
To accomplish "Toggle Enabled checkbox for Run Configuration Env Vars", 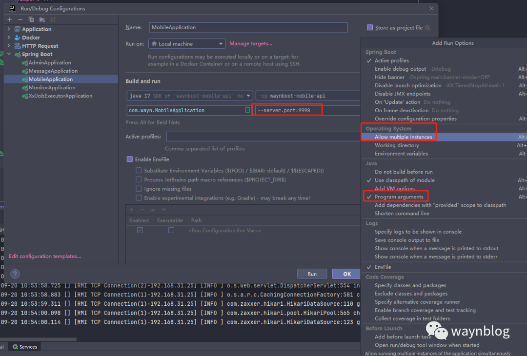I will (x=140, y=230).
